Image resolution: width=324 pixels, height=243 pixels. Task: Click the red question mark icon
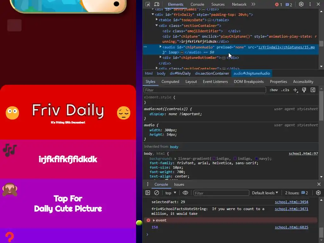[9, 237]
